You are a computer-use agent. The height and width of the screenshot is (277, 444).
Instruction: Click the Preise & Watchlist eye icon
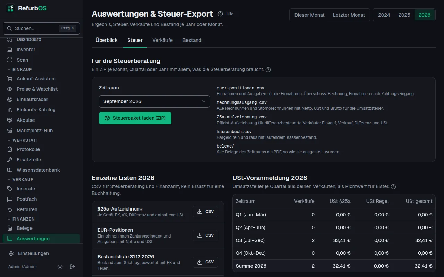(x=10, y=89)
